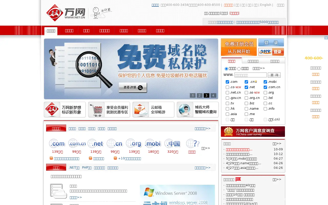
Task: Tick the .net.cn domain checkbox
Action: click(x=227, y=93)
